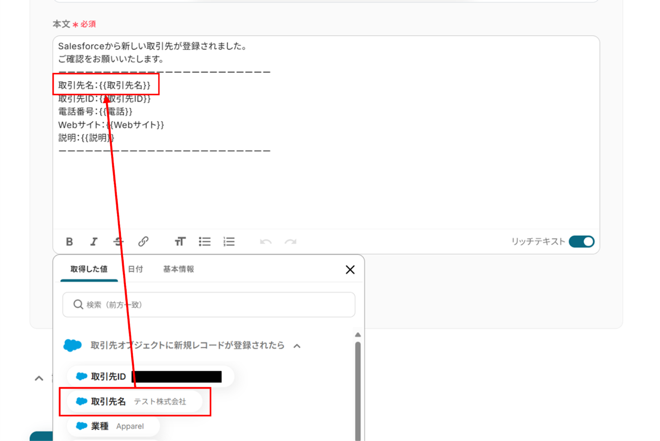
Task: Click the Webサイト:{{Webサイト}} line in body
Action: (111, 125)
